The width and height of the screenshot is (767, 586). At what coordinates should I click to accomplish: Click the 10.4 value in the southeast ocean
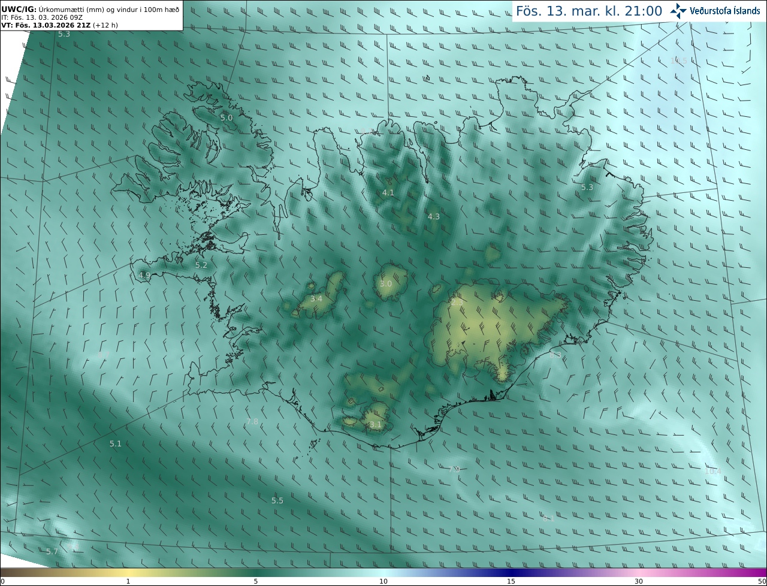pyautogui.click(x=713, y=472)
